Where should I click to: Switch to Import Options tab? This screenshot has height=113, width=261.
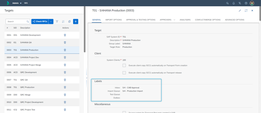(114, 20)
